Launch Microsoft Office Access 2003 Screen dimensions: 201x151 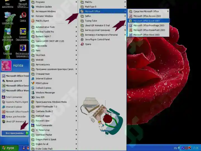149,16
